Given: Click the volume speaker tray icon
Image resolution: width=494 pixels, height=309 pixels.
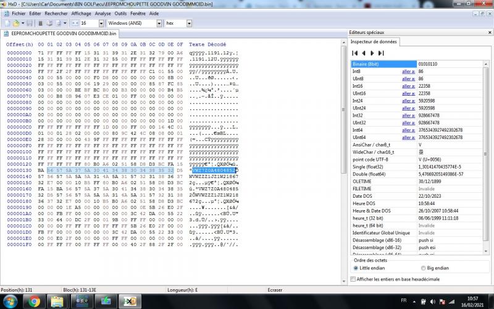Looking at the screenshot, I should click(433, 302).
